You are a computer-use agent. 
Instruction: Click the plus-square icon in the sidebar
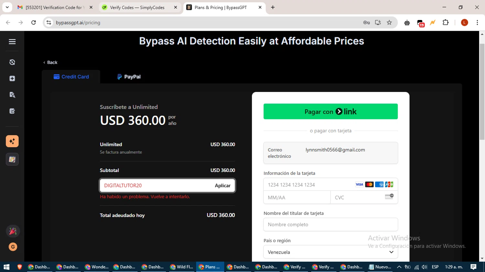click(x=12, y=78)
